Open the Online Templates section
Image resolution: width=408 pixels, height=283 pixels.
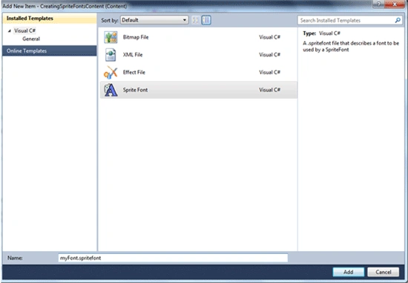coord(50,51)
